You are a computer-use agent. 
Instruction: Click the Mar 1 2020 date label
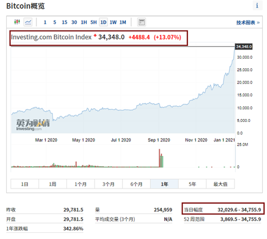click(46, 140)
